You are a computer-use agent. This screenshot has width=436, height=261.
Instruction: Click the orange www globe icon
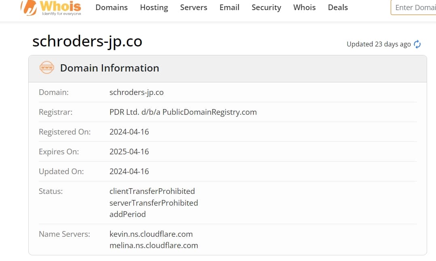point(47,67)
